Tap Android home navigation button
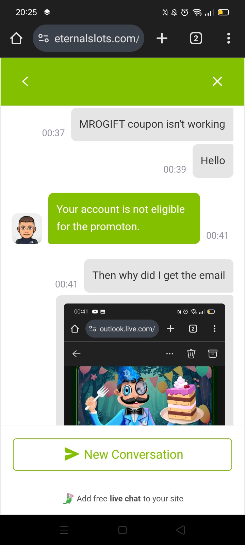 point(122,530)
